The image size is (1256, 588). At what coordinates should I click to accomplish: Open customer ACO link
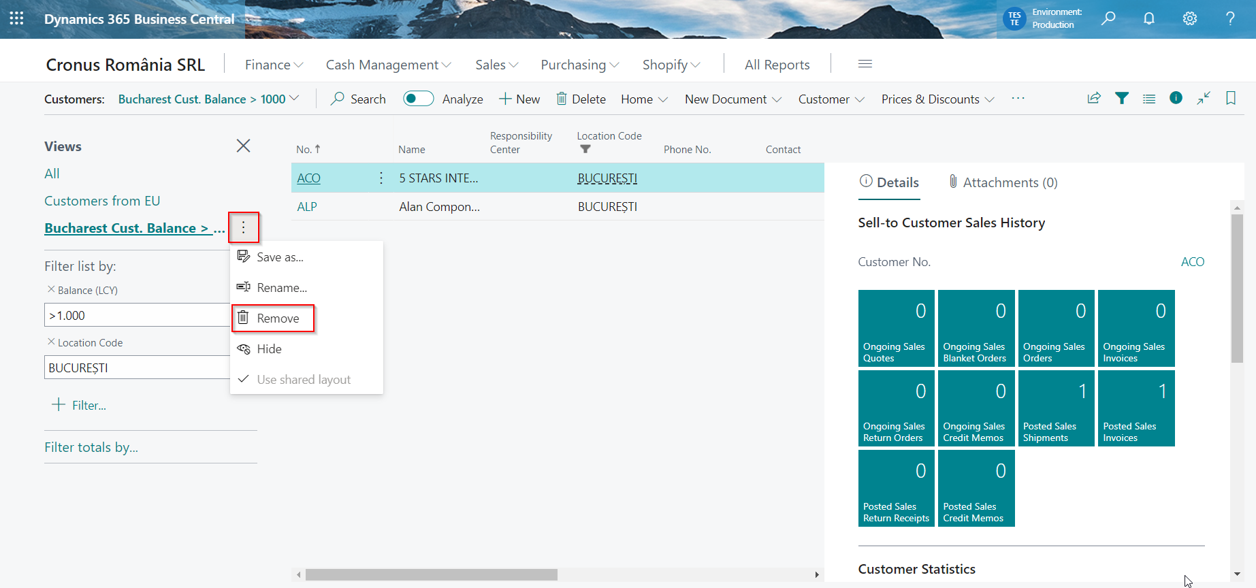tap(308, 178)
